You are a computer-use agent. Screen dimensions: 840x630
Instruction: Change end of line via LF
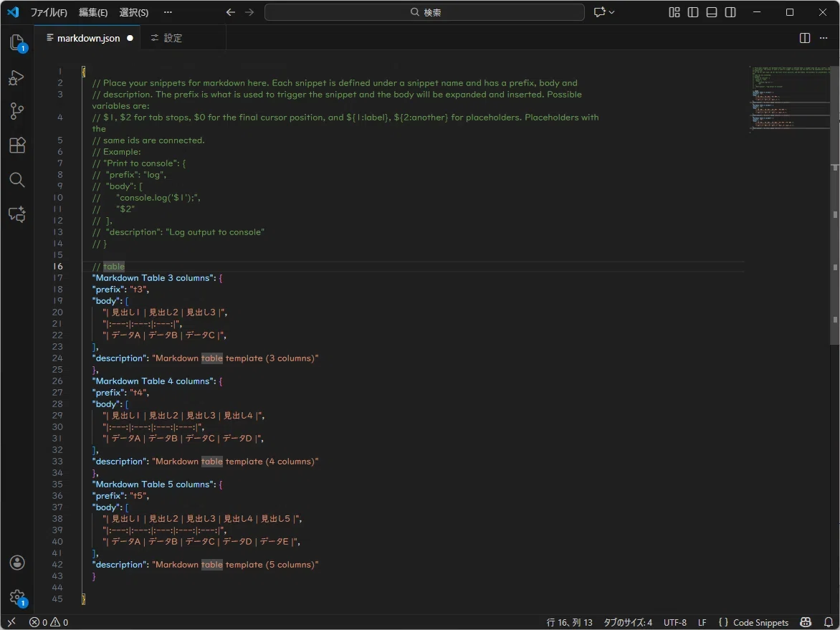[x=702, y=622]
